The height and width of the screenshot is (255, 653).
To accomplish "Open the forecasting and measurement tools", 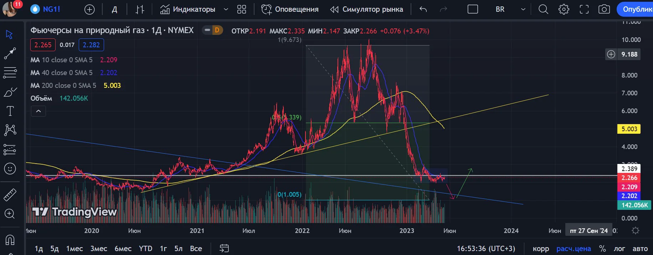I will point(10,150).
